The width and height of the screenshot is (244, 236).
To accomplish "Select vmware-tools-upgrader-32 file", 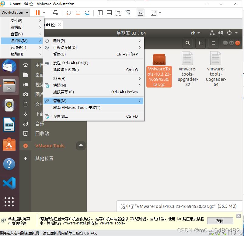I will (x=187, y=70).
